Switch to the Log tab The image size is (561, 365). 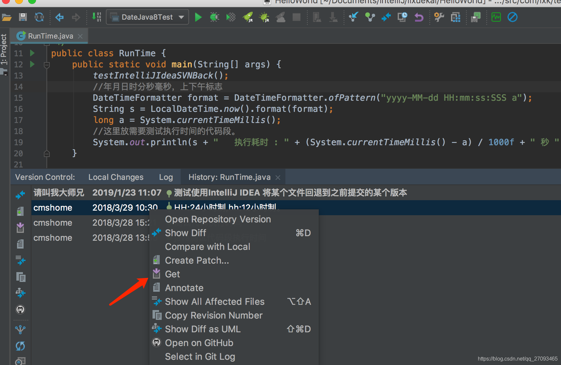[x=166, y=177]
